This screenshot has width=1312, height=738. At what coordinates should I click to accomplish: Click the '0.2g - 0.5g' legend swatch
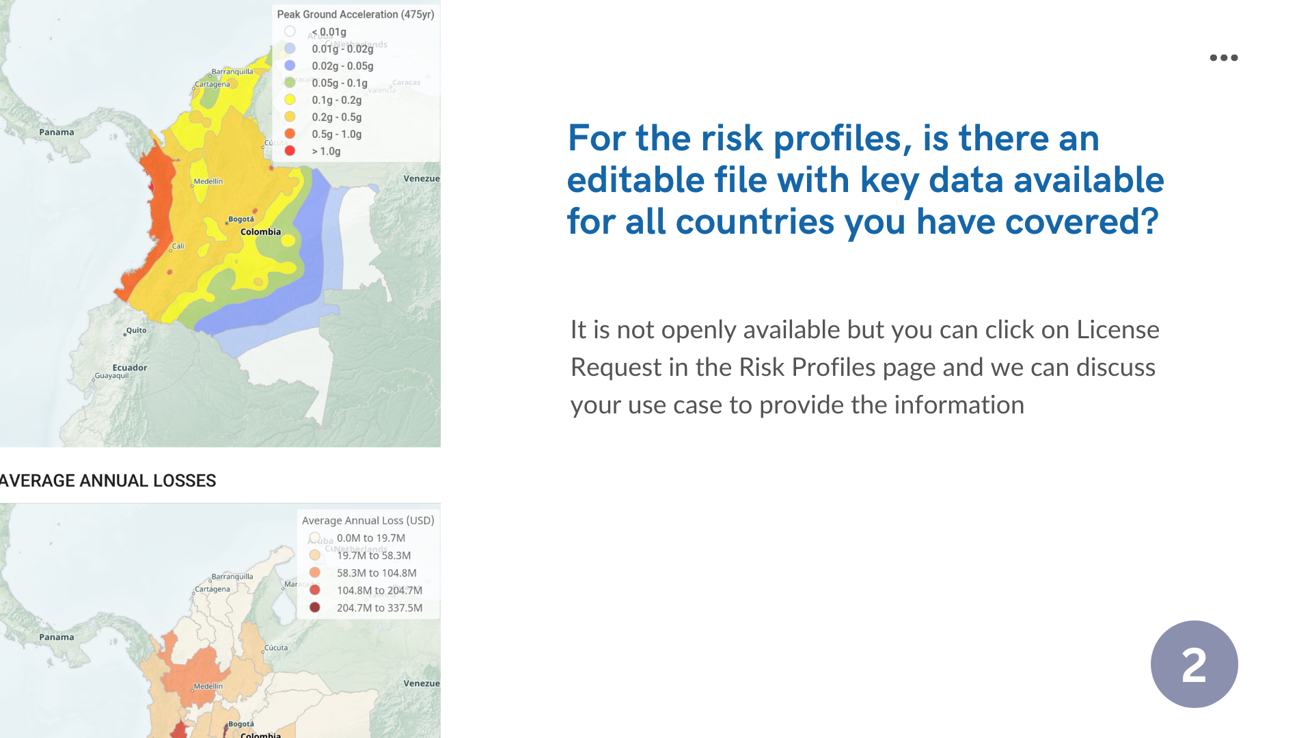coord(290,117)
